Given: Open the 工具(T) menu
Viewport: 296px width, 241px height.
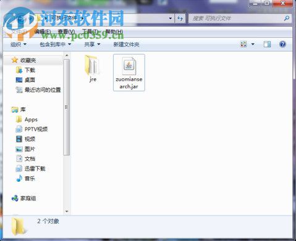Looking at the screenshot, I should (90, 31).
